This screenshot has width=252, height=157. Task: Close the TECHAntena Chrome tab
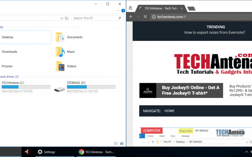pyautogui.click(x=182, y=8)
